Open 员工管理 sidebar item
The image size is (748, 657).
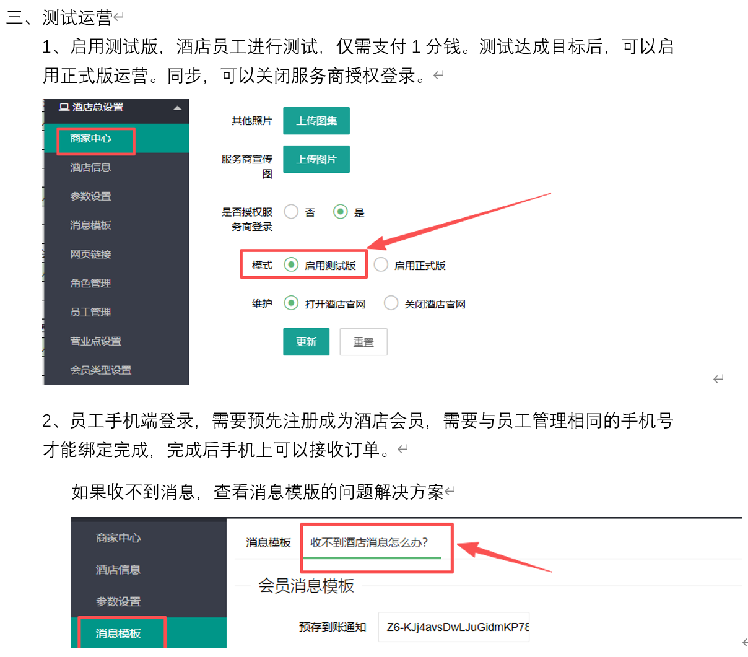tap(90, 312)
